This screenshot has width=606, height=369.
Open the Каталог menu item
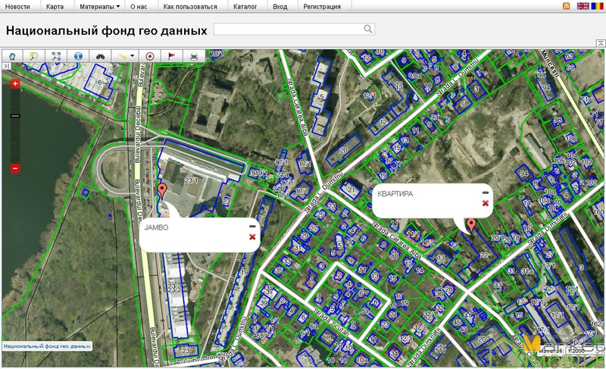pyautogui.click(x=245, y=6)
